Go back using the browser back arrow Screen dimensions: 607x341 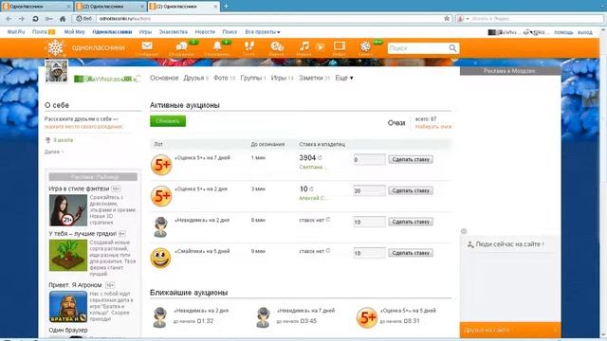(x=9, y=19)
